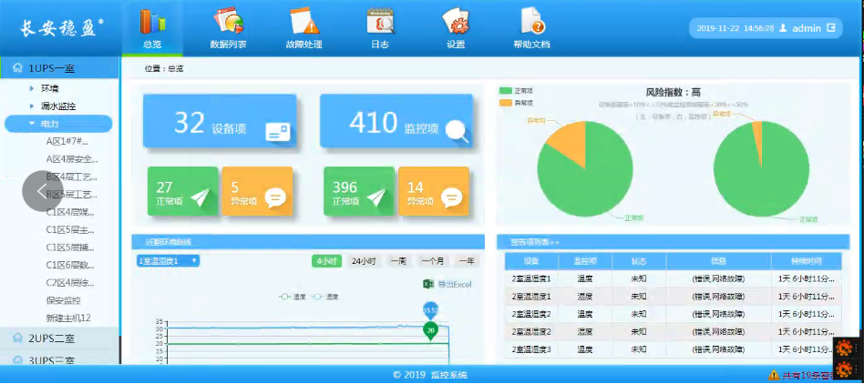Viewport: 864px width, 384px height.
Task: Open the 数据列表 data list icon
Action: pyautogui.click(x=228, y=21)
